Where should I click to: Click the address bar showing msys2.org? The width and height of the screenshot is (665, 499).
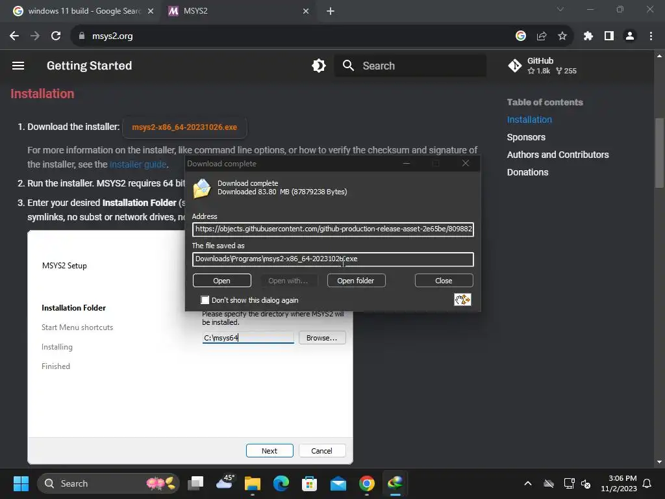(293, 36)
